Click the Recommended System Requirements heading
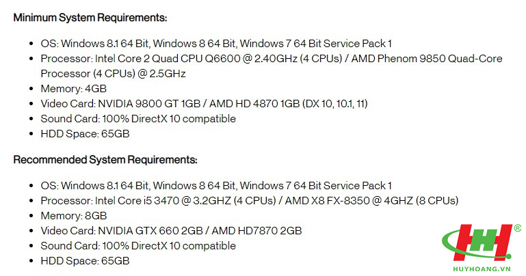The image size is (526, 276). click(105, 160)
